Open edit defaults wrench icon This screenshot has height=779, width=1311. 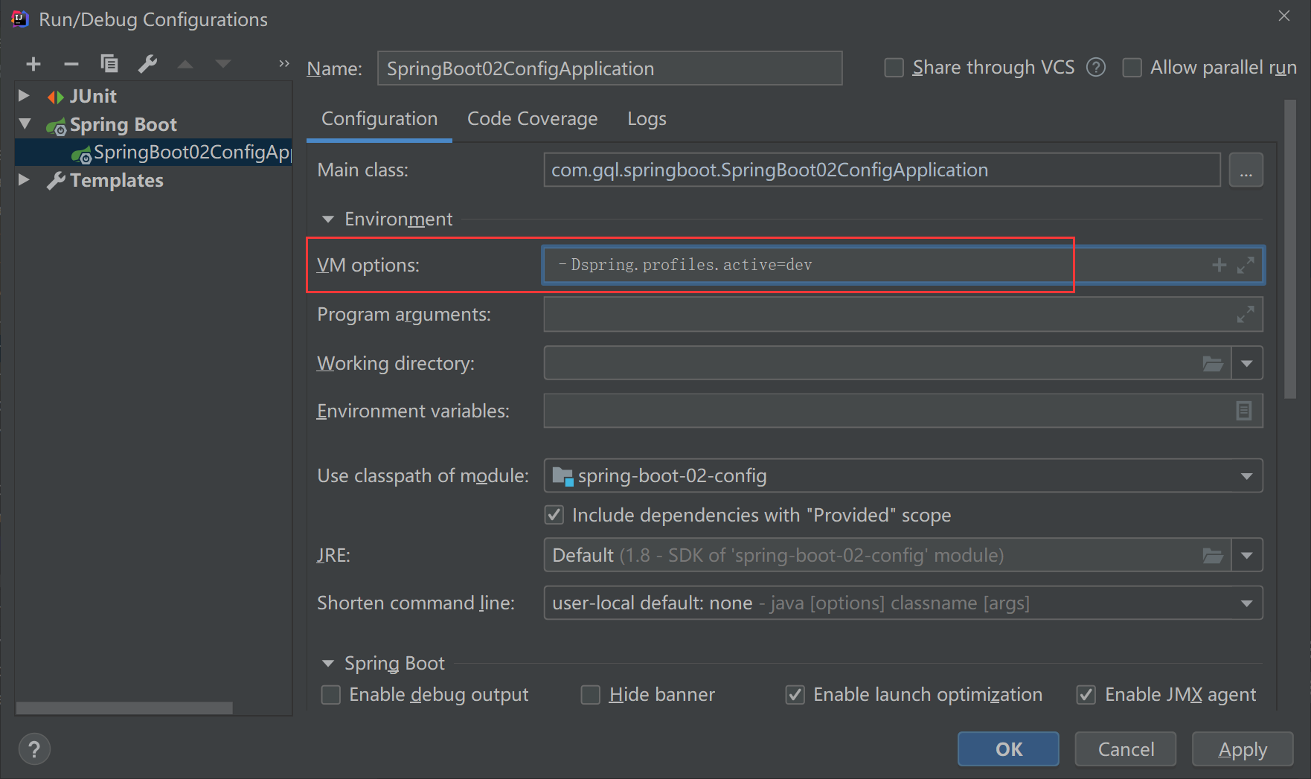coord(147,64)
